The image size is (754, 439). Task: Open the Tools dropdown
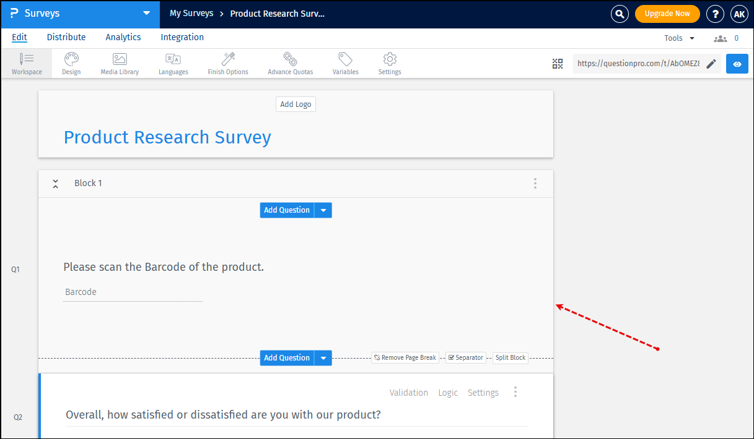tap(678, 38)
